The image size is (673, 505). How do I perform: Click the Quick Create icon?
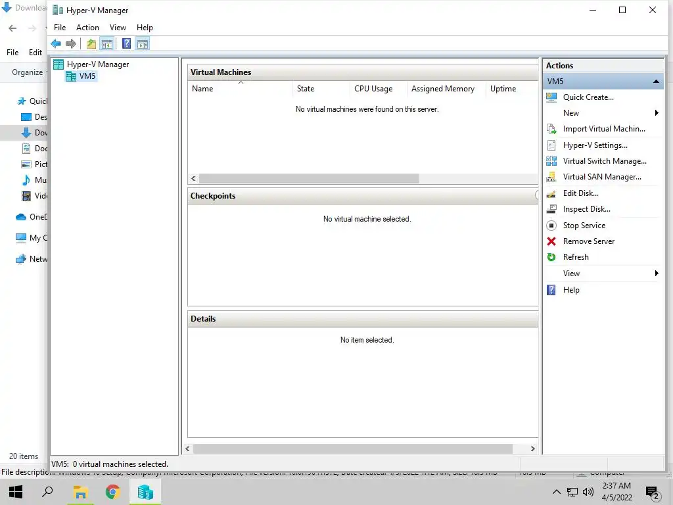coord(551,97)
